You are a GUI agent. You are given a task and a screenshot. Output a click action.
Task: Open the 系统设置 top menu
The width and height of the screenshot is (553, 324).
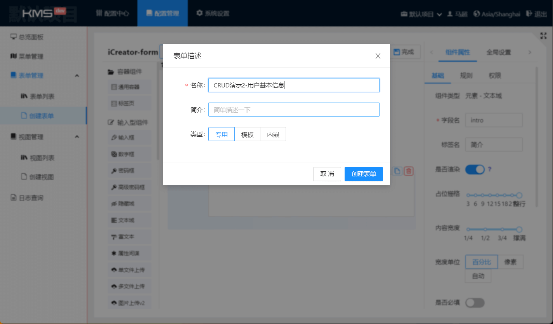(213, 14)
